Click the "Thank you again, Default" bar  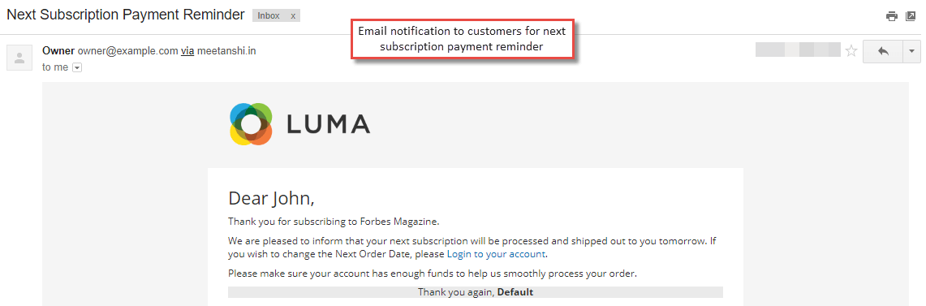(476, 292)
